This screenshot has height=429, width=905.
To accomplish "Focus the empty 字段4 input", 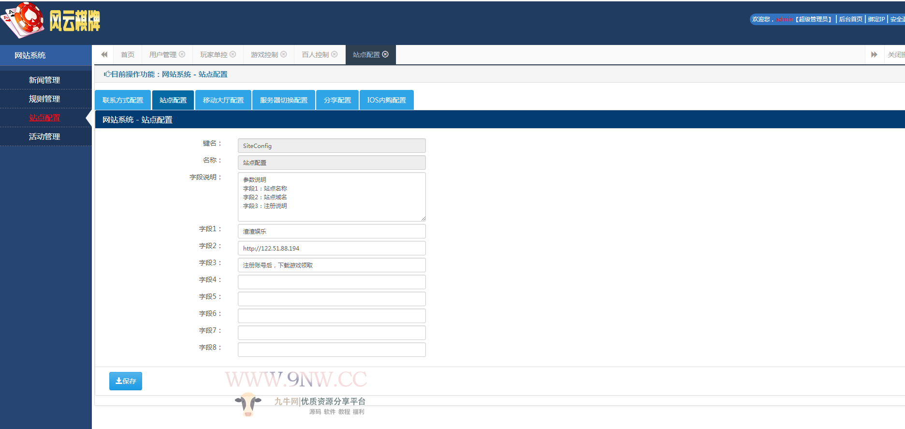I will click(x=332, y=282).
